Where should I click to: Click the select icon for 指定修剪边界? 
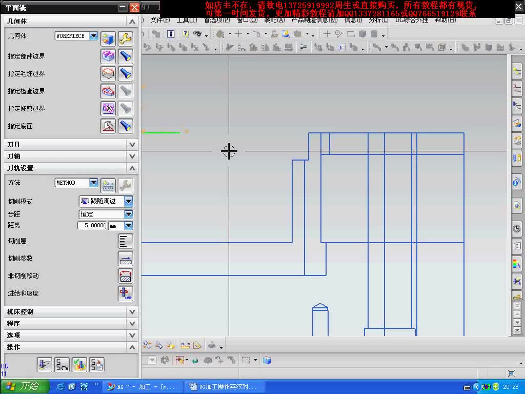[x=108, y=109]
